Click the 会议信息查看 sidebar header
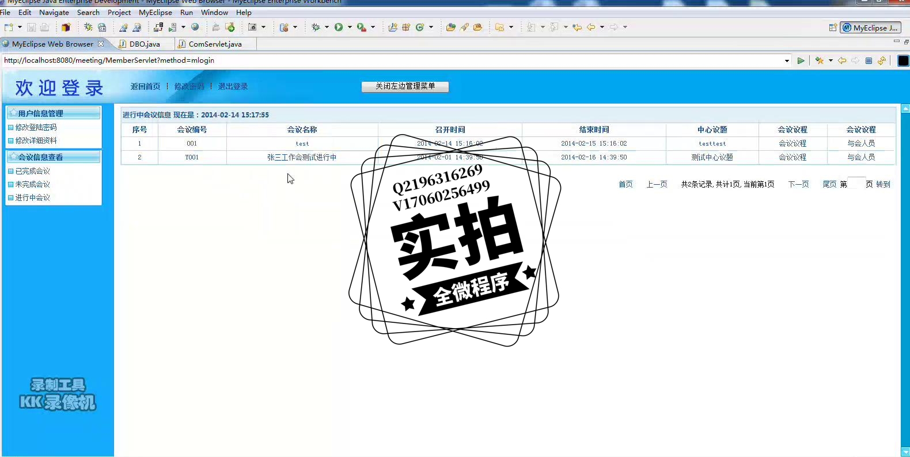910x457 pixels. (53, 157)
